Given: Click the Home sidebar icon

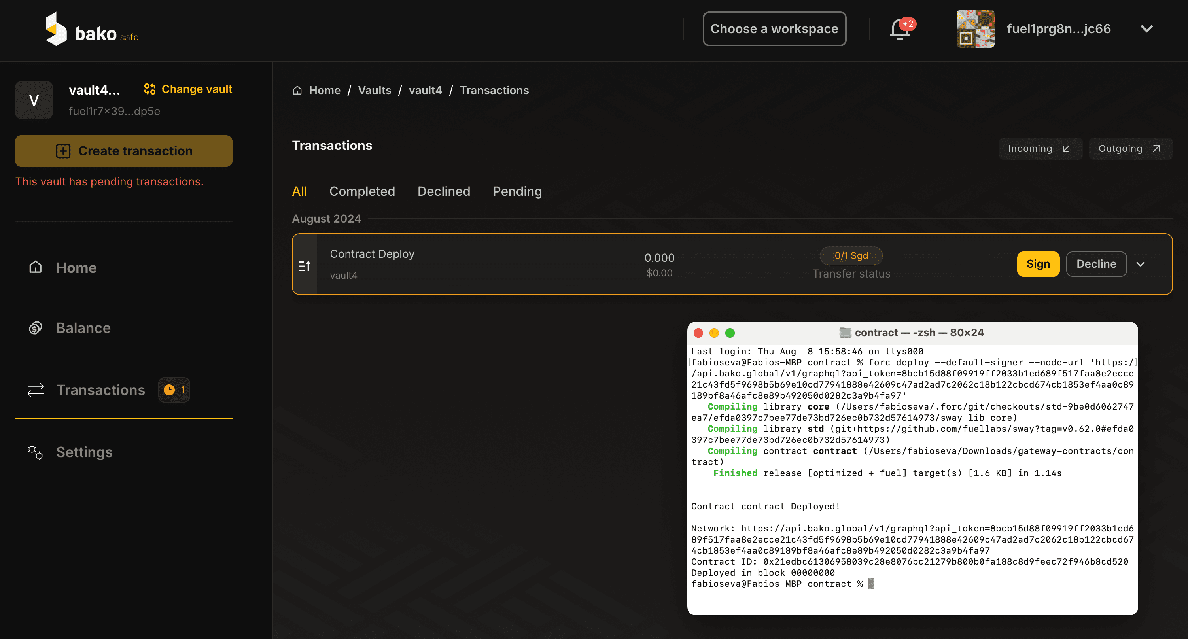Looking at the screenshot, I should pyautogui.click(x=35, y=267).
